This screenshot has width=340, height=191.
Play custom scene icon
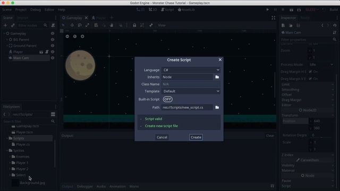[299, 10]
